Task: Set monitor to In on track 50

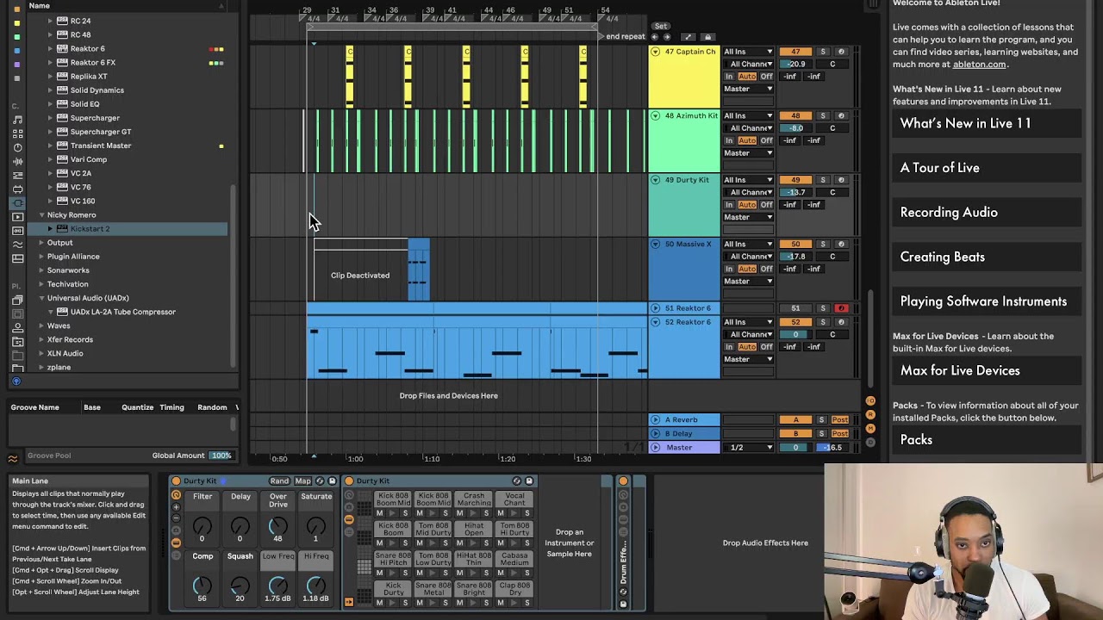Action: tap(729, 269)
